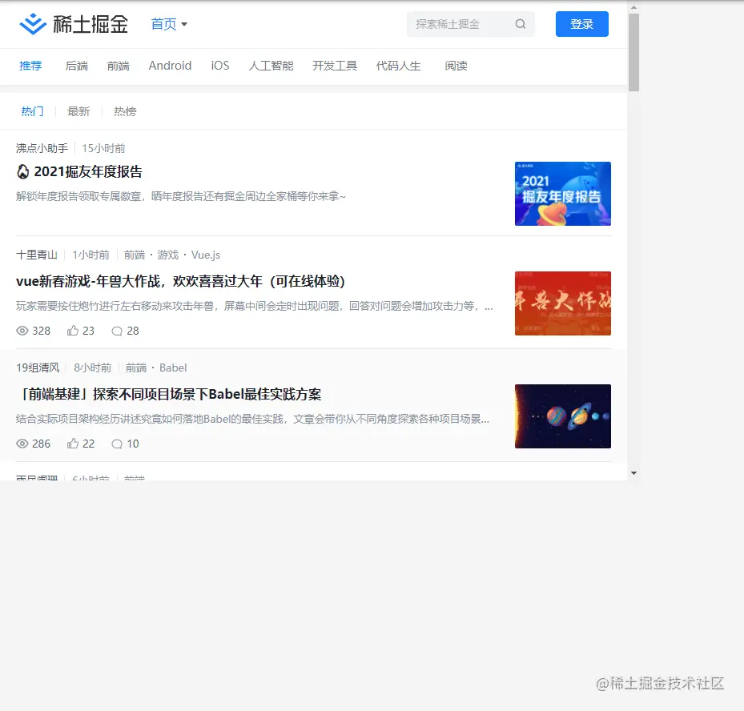Switch to the 后端 category
This screenshot has height=711, width=744.
coord(76,66)
